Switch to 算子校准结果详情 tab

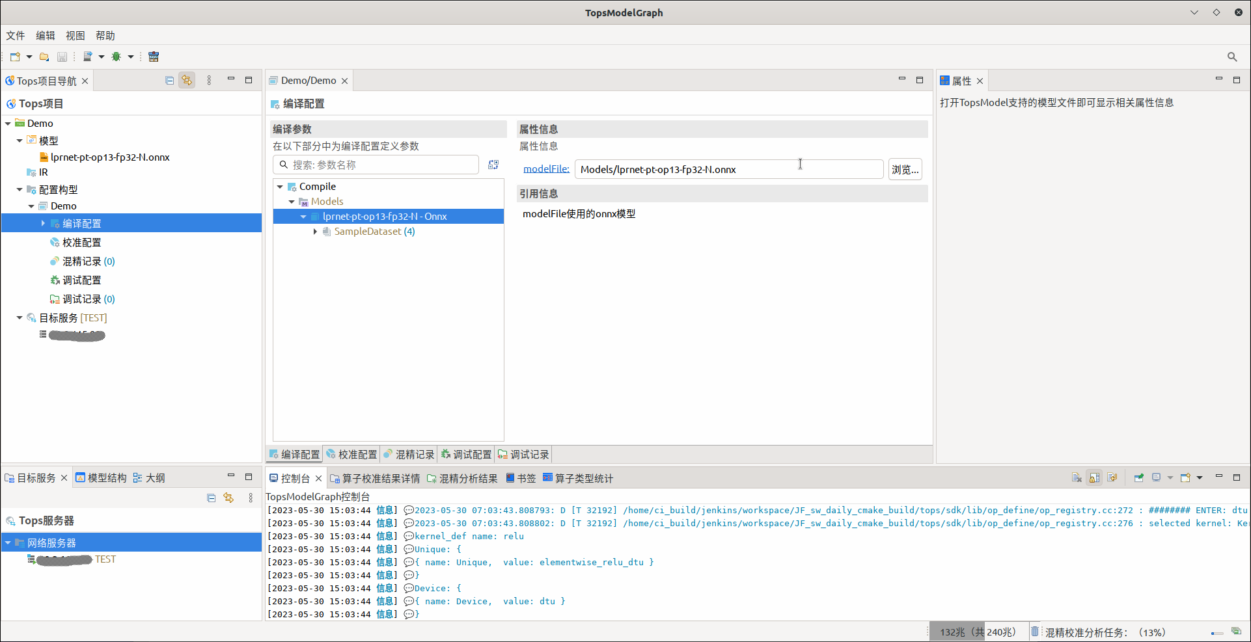pos(375,478)
